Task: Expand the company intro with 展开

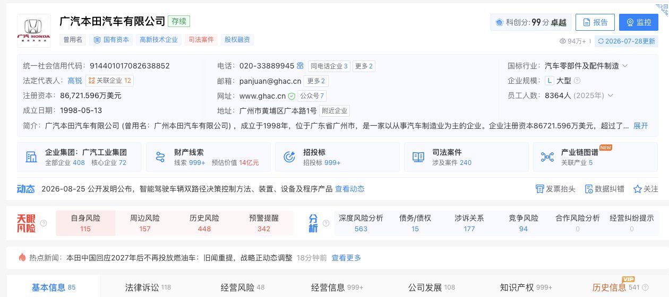Action: point(641,126)
